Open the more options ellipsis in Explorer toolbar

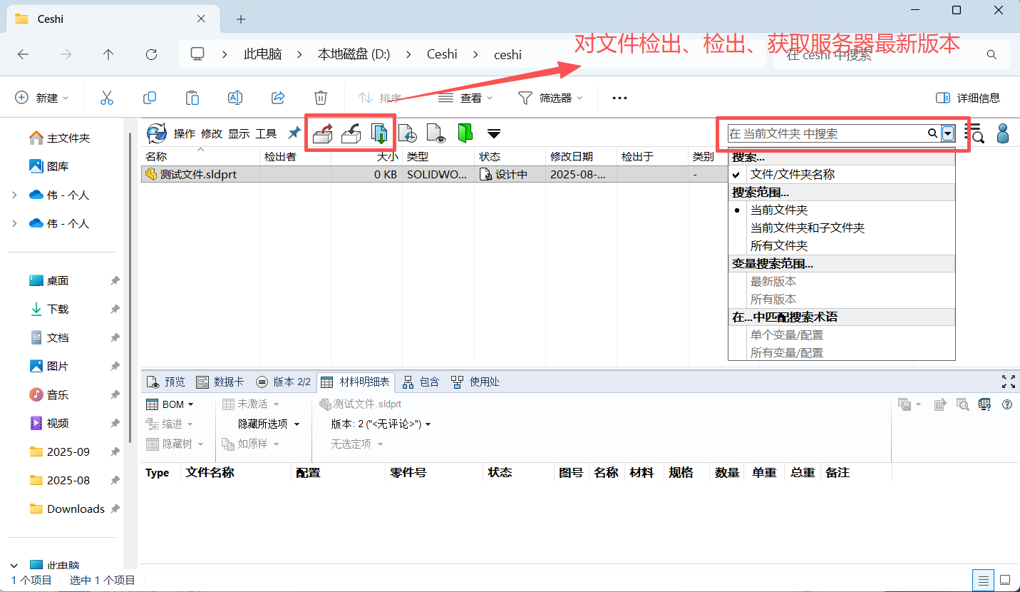619,98
